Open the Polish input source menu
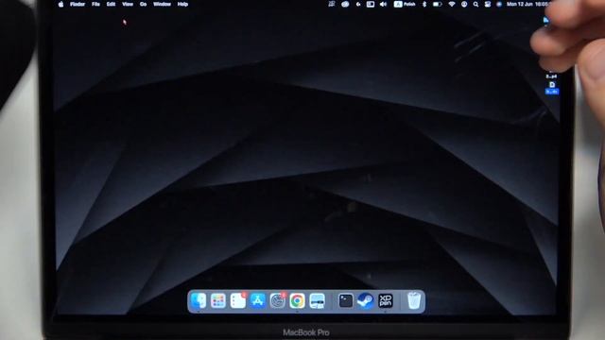Image resolution: width=605 pixels, height=340 pixels. pos(405,4)
